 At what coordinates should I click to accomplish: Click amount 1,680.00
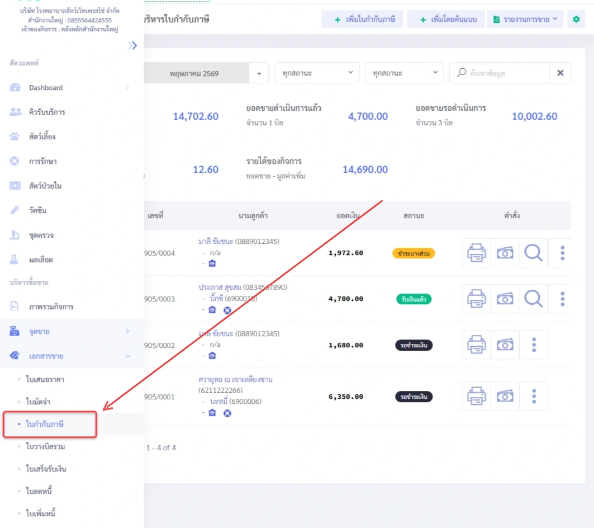(345, 345)
